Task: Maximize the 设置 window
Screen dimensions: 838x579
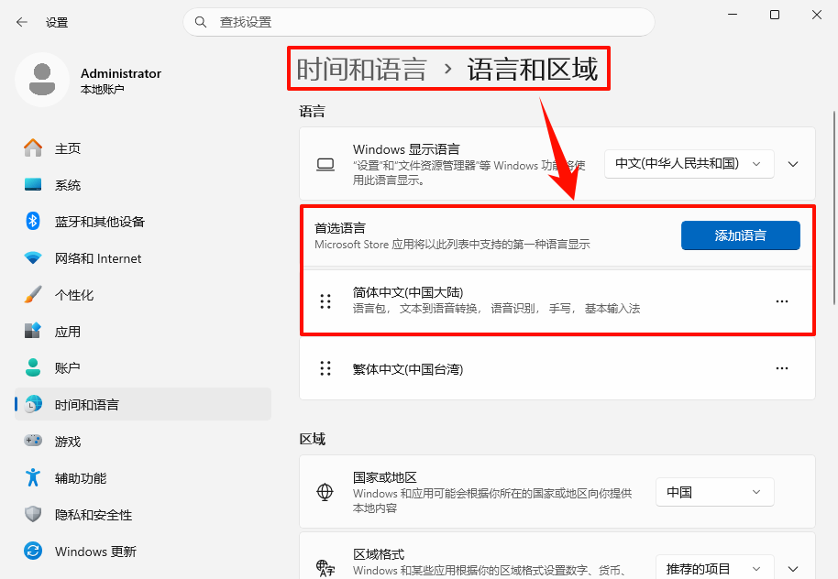Action: pyautogui.click(x=775, y=15)
